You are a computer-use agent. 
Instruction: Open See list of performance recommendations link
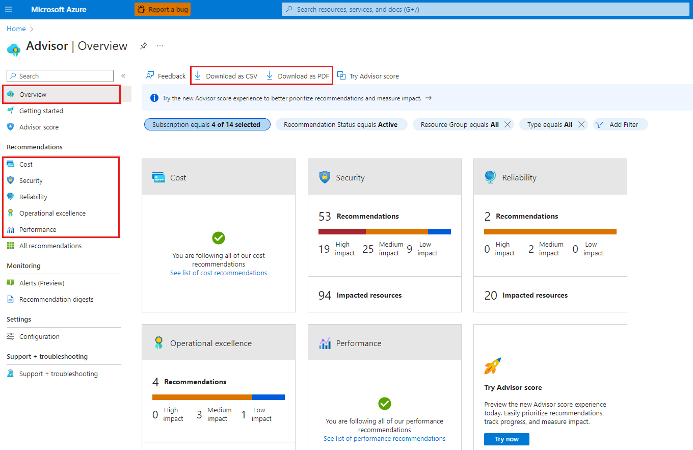[x=385, y=438]
